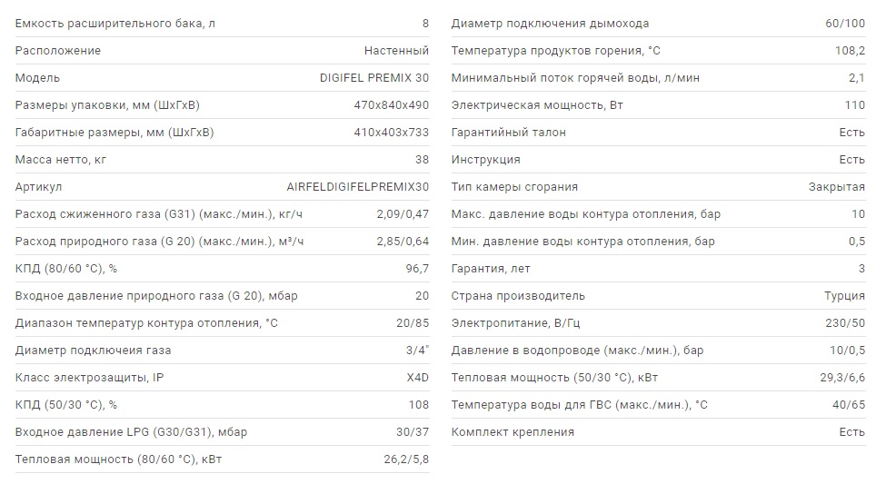The image size is (886, 484).
Task: Click the efficiency value 96,7
Action: click(x=415, y=269)
